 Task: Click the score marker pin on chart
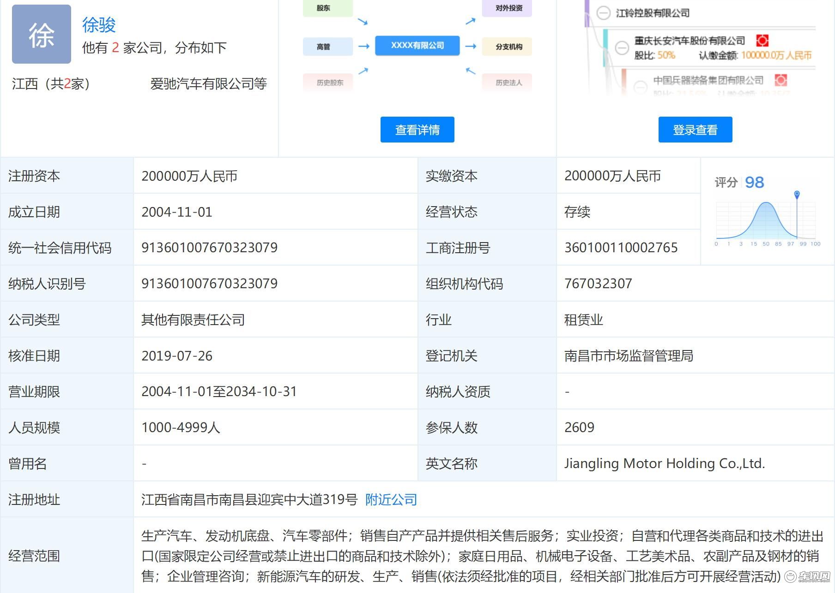pos(797,195)
